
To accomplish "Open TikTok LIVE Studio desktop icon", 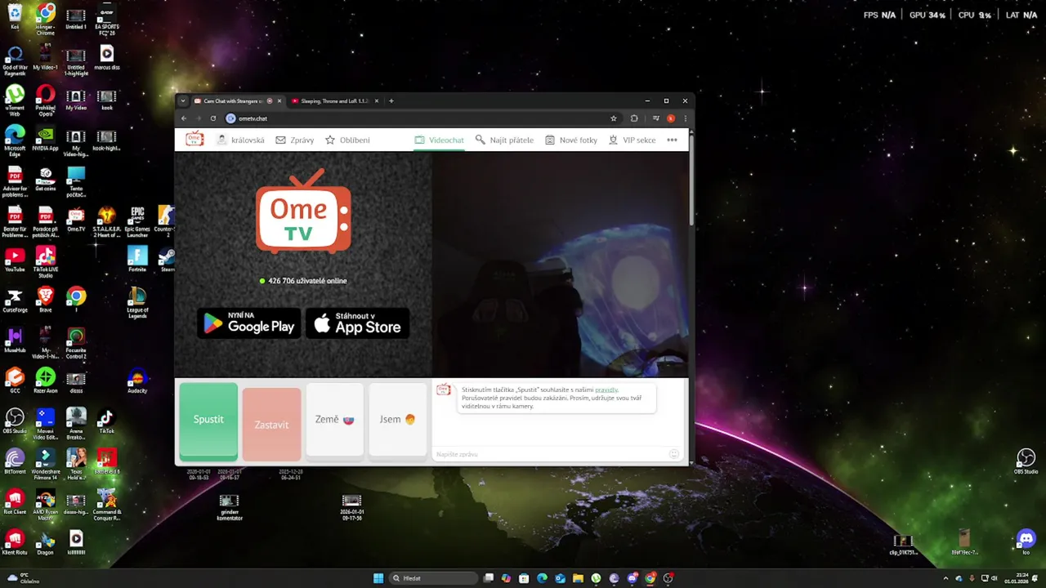I will [45, 262].
